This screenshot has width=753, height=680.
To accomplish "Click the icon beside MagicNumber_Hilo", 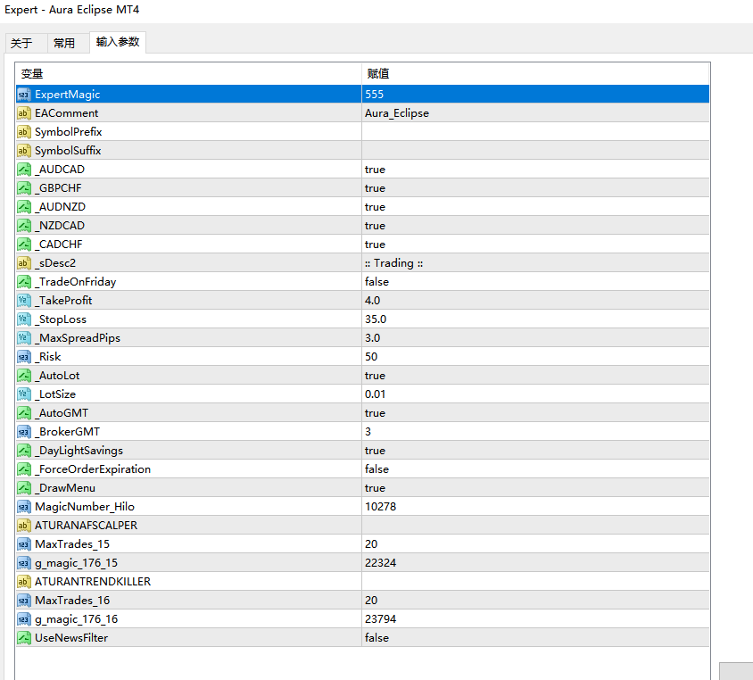I will [x=24, y=507].
